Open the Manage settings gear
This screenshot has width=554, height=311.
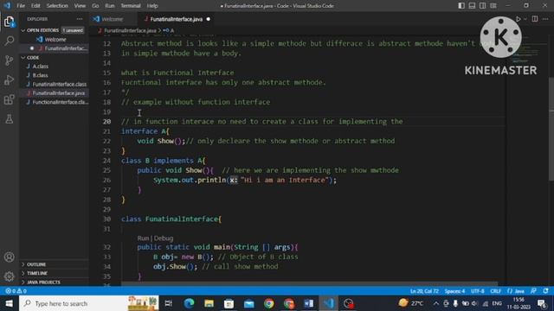click(x=10, y=276)
